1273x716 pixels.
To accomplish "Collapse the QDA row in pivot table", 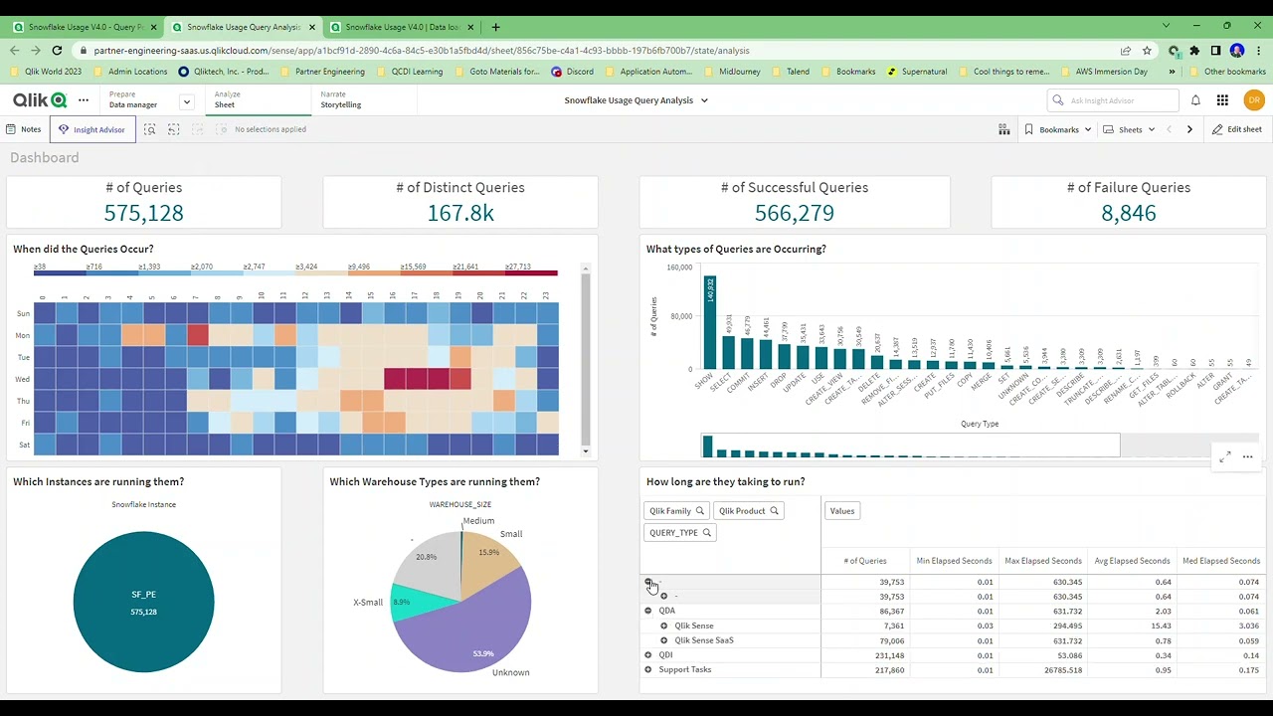I will pos(648,611).
